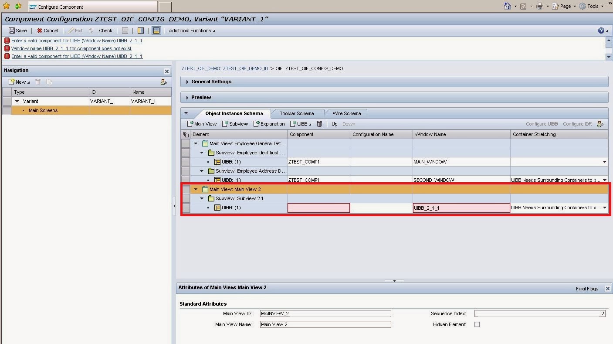Click the delete trash icon in schema toolbar
The height and width of the screenshot is (344, 613).
(319, 124)
